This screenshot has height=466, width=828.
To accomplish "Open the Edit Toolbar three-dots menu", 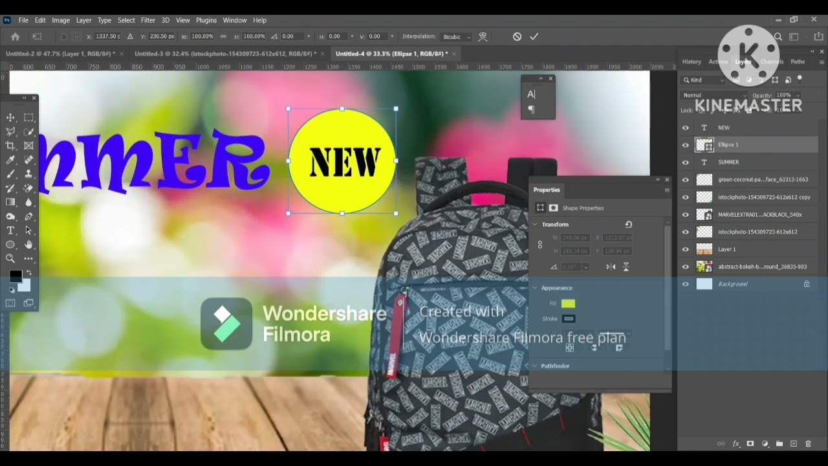I will 29,259.
